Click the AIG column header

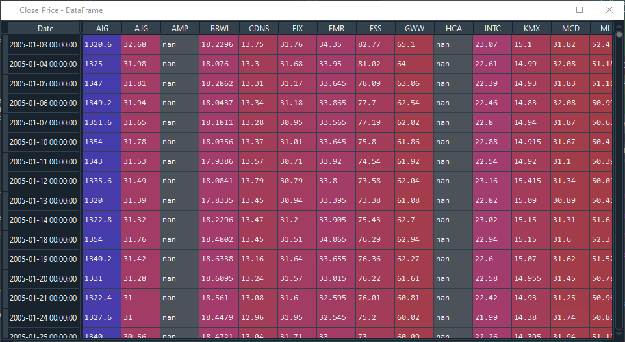tap(101, 29)
